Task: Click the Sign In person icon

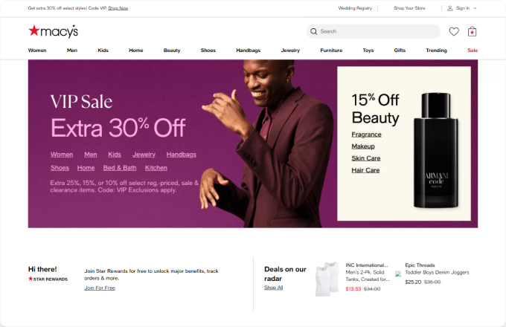Action: (x=450, y=8)
